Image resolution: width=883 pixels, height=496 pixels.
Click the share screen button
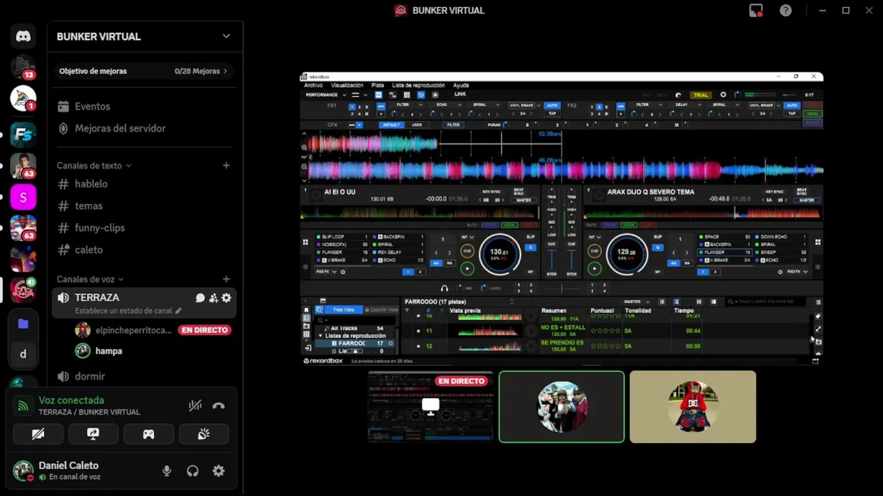pos(93,434)
